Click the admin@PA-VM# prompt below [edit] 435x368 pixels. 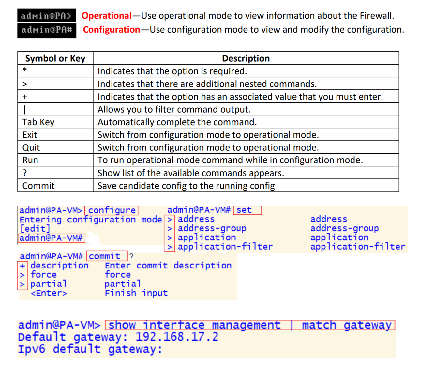(x=51, y=238)
